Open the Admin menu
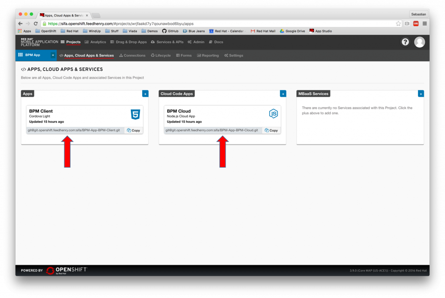Screen dimensions: 445x298 click(x=196, y=42)
